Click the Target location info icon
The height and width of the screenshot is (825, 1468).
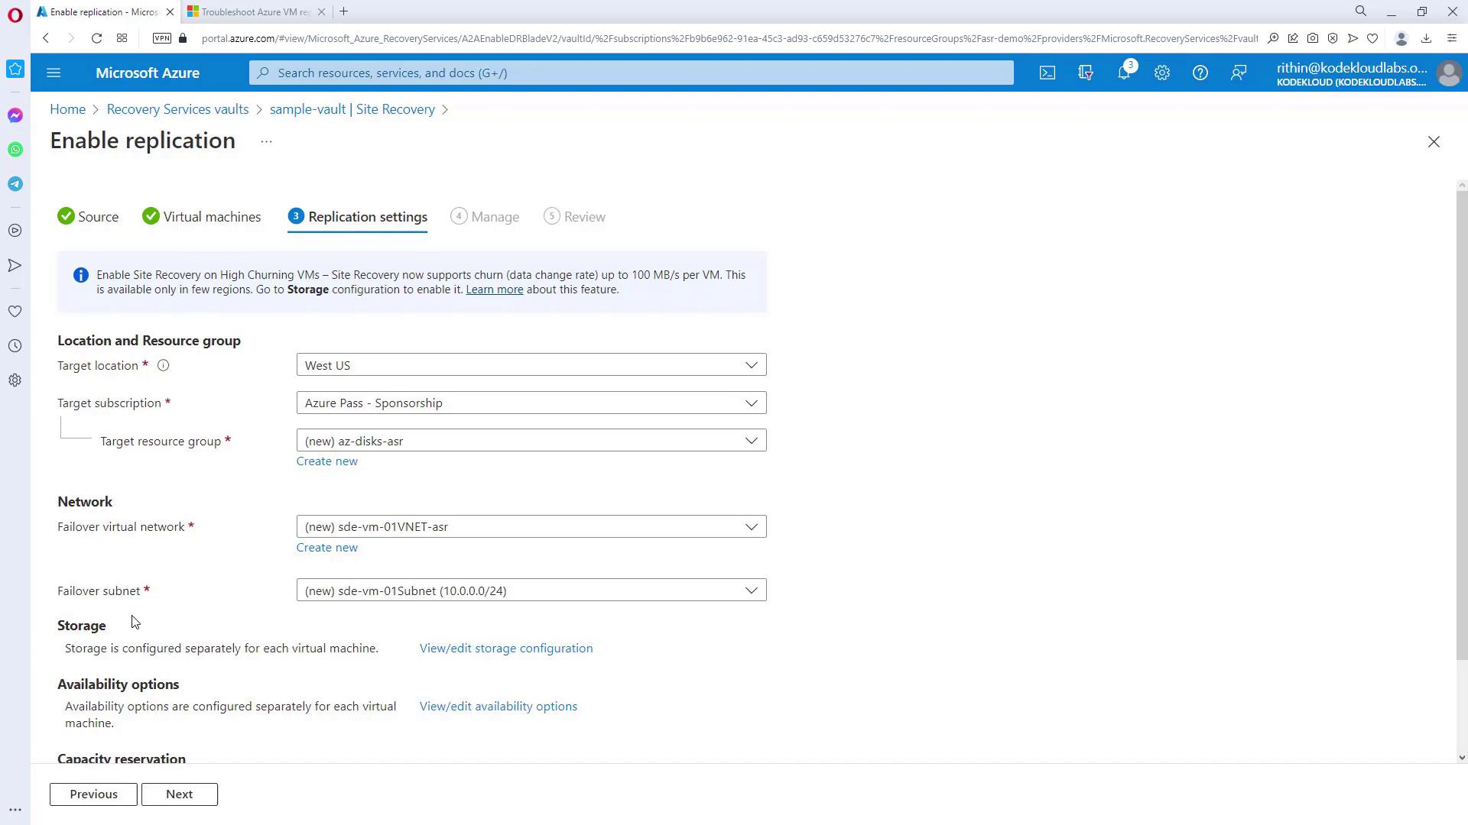163,366
